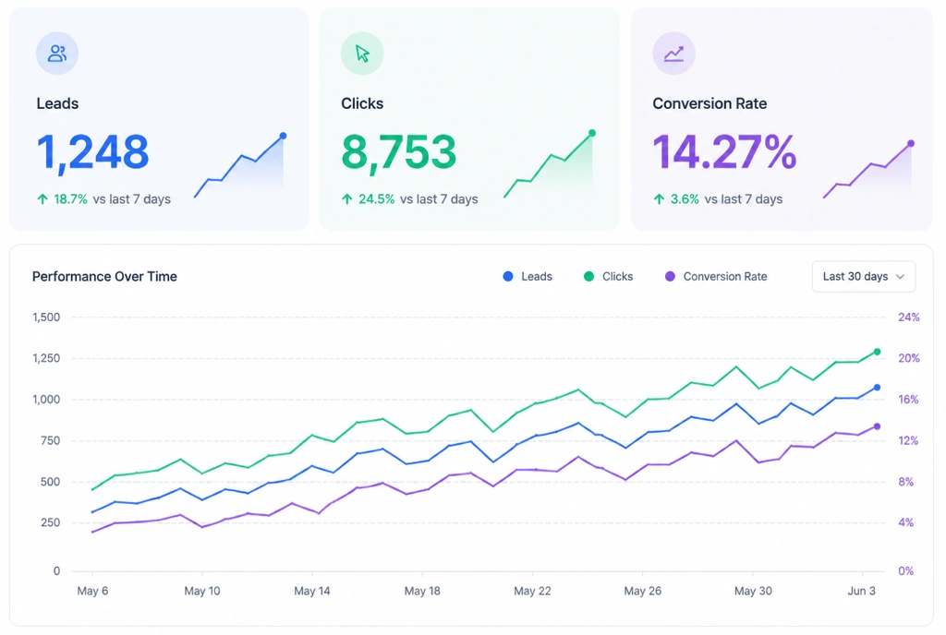Click the Clicks cursor icon
This screenshot has height=635, width=946.
[362, 54]
